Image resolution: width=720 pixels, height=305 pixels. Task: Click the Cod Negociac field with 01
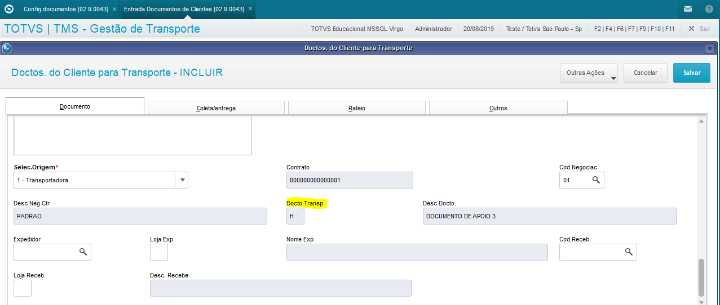(x=581, y=180)
